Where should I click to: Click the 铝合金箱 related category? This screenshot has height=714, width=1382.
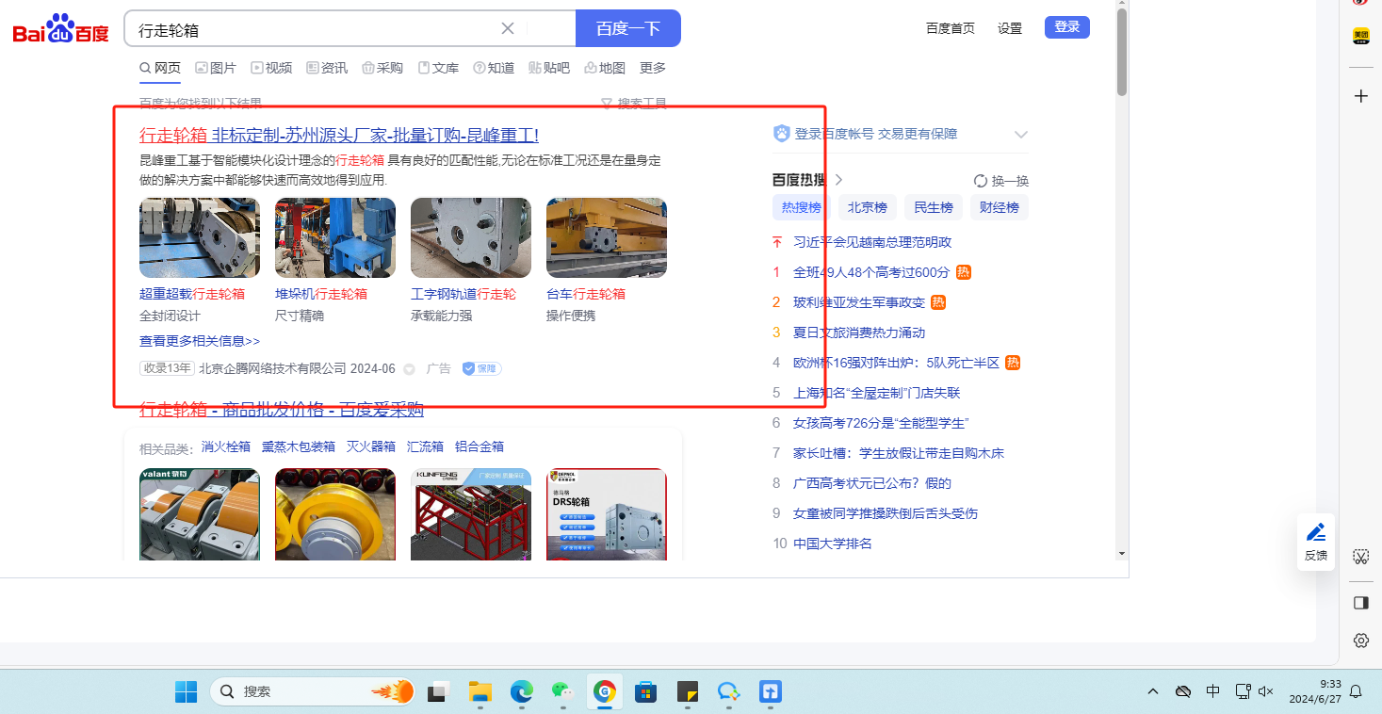pos(480,446)
